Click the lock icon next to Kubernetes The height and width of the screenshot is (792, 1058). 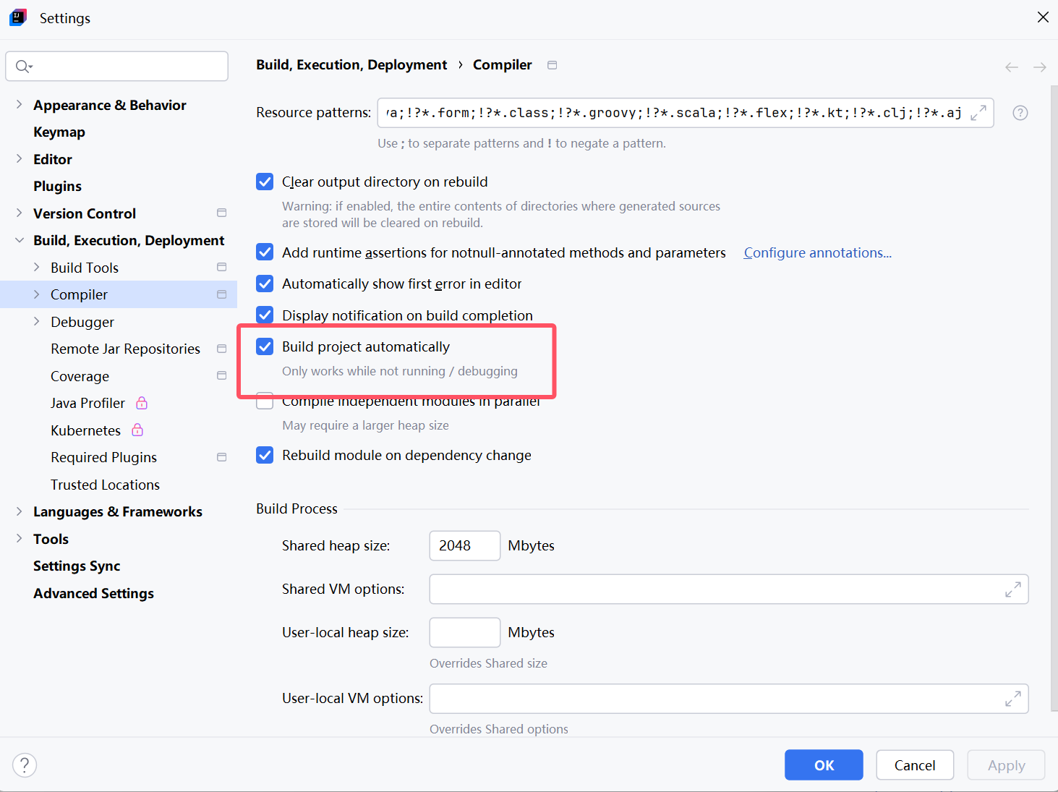click(137, 430)
